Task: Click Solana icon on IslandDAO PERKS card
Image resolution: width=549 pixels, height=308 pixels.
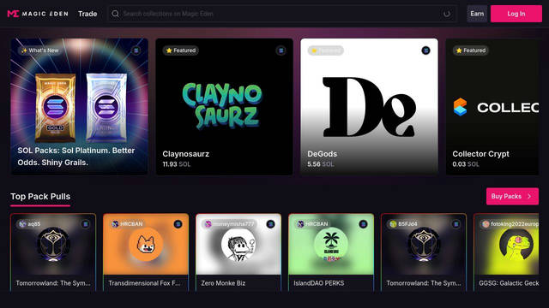Action: [x=363, y=224]
